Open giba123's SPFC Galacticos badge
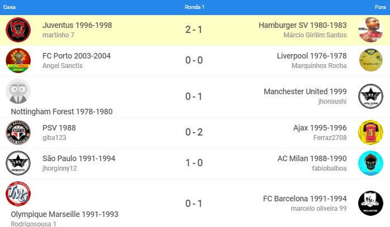The image size is (390, 227). 18,132
